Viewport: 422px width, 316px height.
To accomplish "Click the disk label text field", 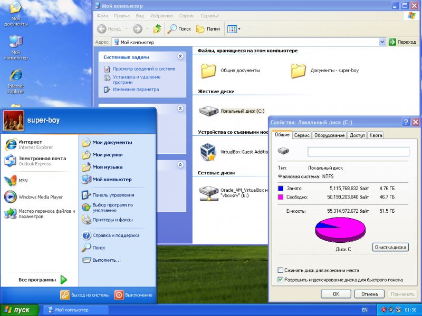I will click(x=358, y=152).
